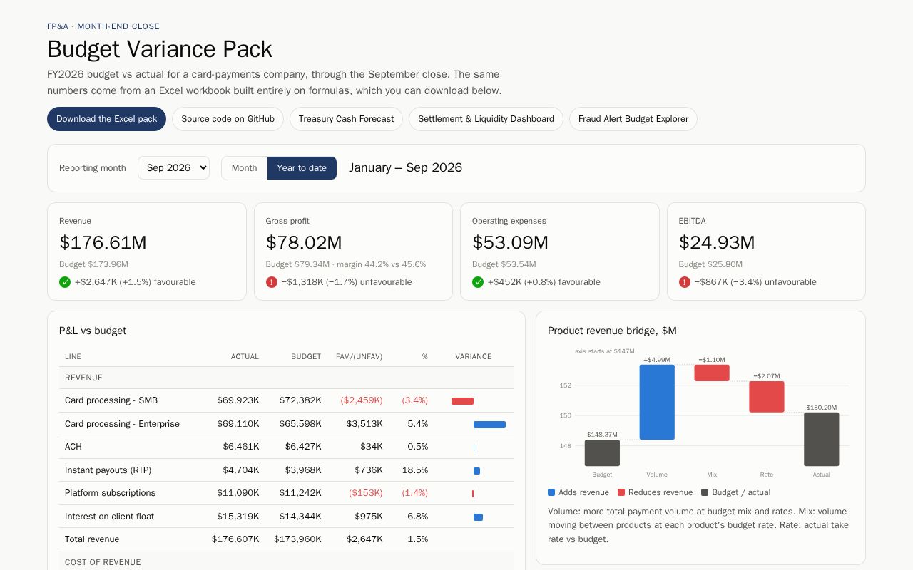Click the red Reduces revenue legend swatch

(x=621, y=492)
